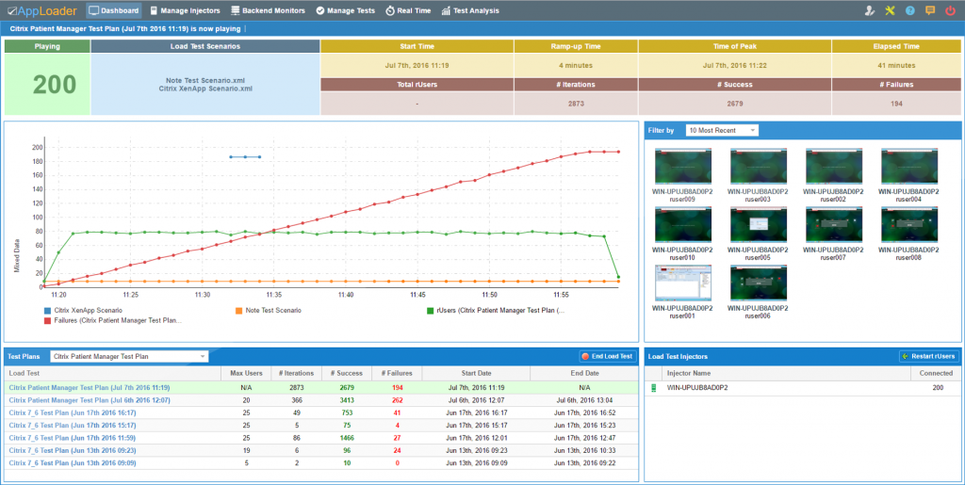This screenshot has height=485, width=965.
Task: Click the large 200 playing count
Action: [x=54, y=85]
